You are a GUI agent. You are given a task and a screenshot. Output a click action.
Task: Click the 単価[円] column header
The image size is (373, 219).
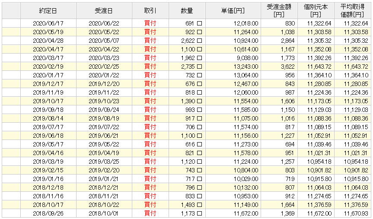click(x=233, y=11)
